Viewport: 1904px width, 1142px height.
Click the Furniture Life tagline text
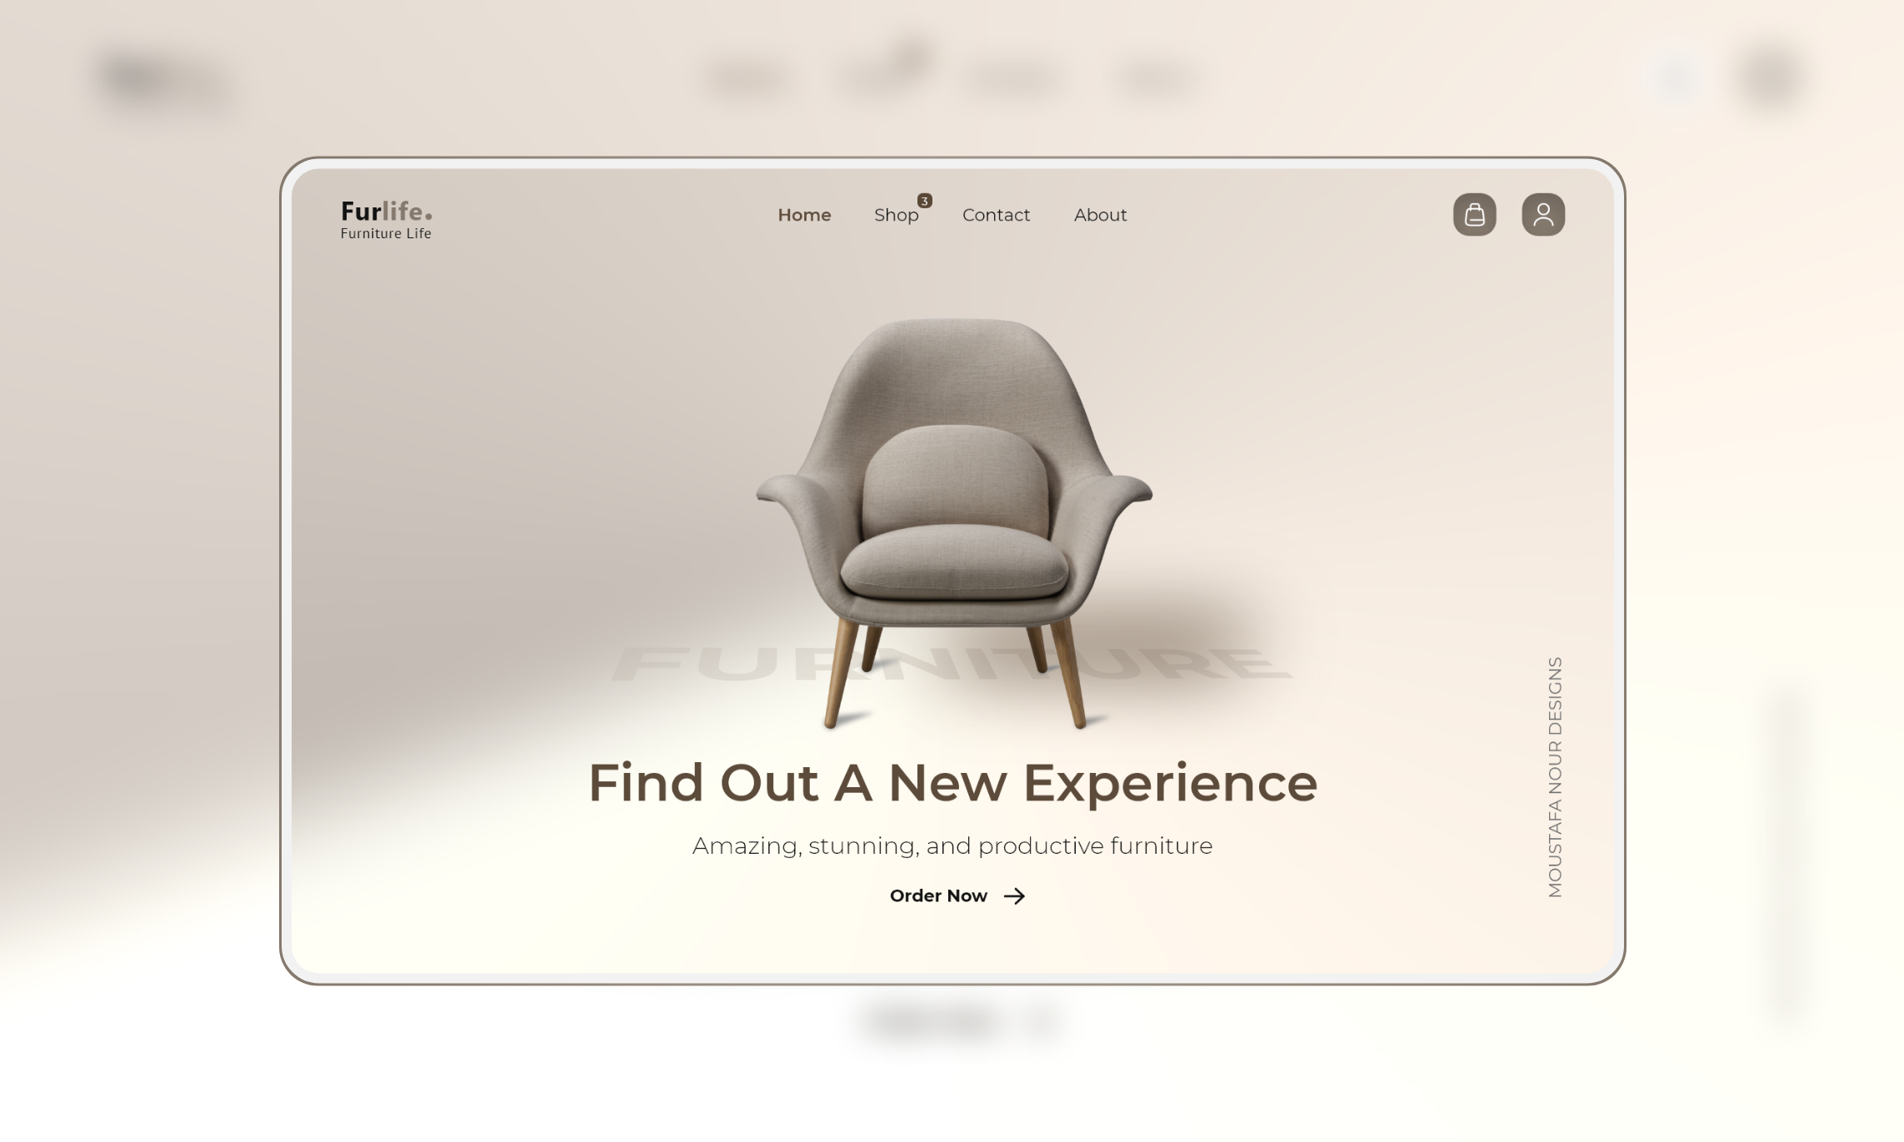[386, 234]
